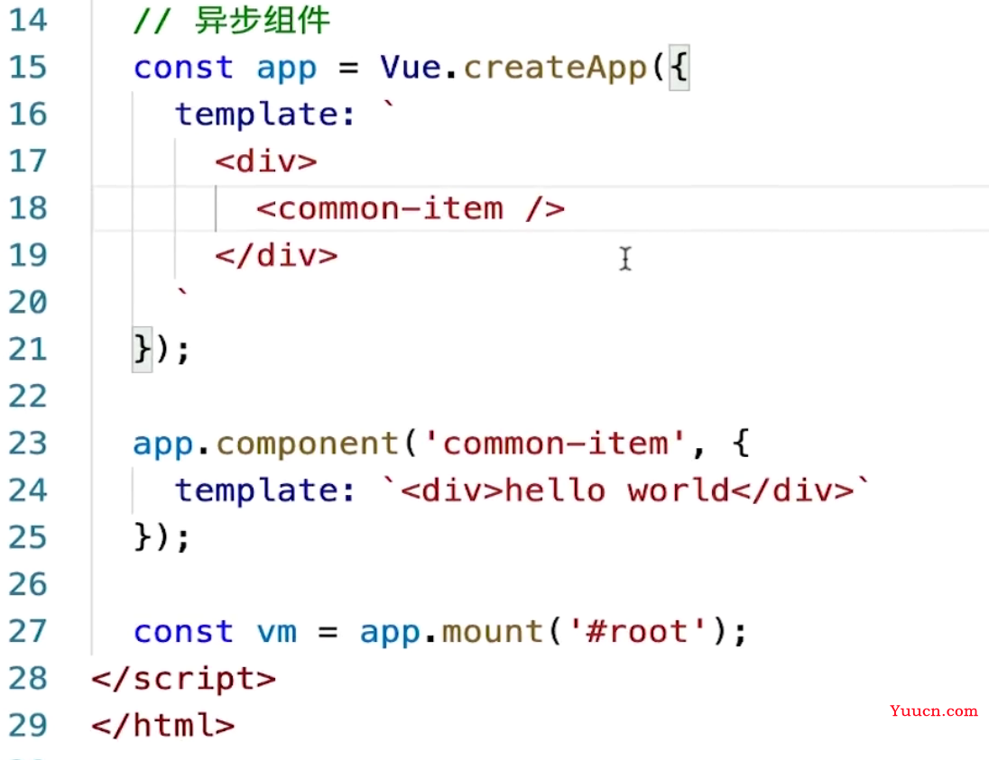
Task: Click the opening <div> tag on line 17
Action: [x=266, y=162]
